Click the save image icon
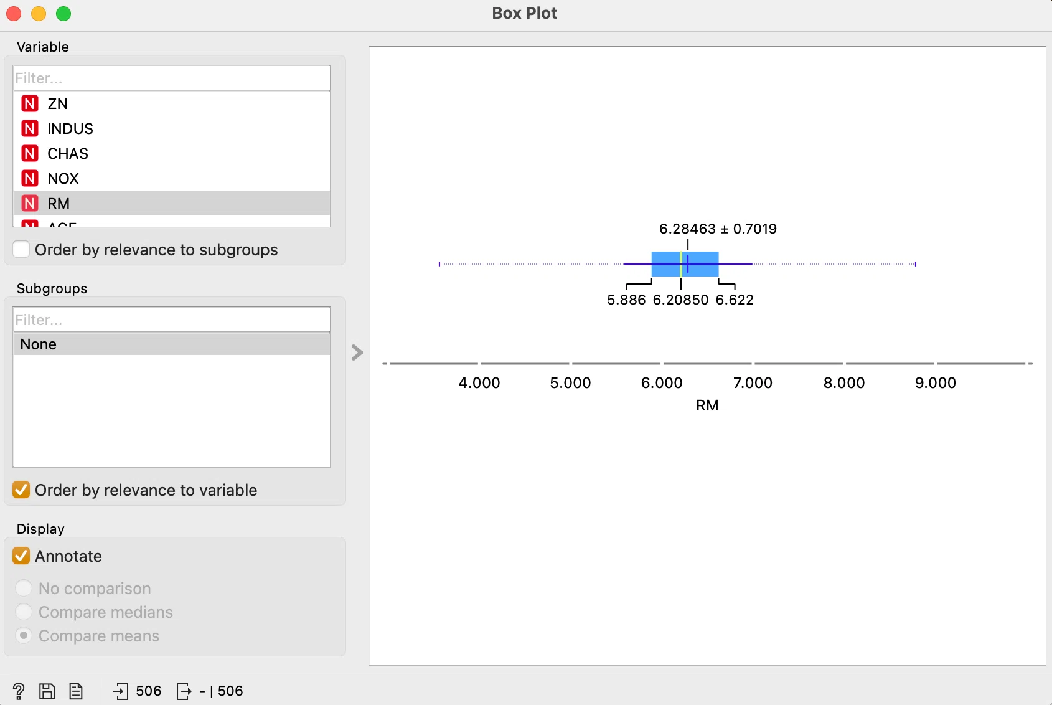This screenshot has height=705, width=1052. click(47, 691)
